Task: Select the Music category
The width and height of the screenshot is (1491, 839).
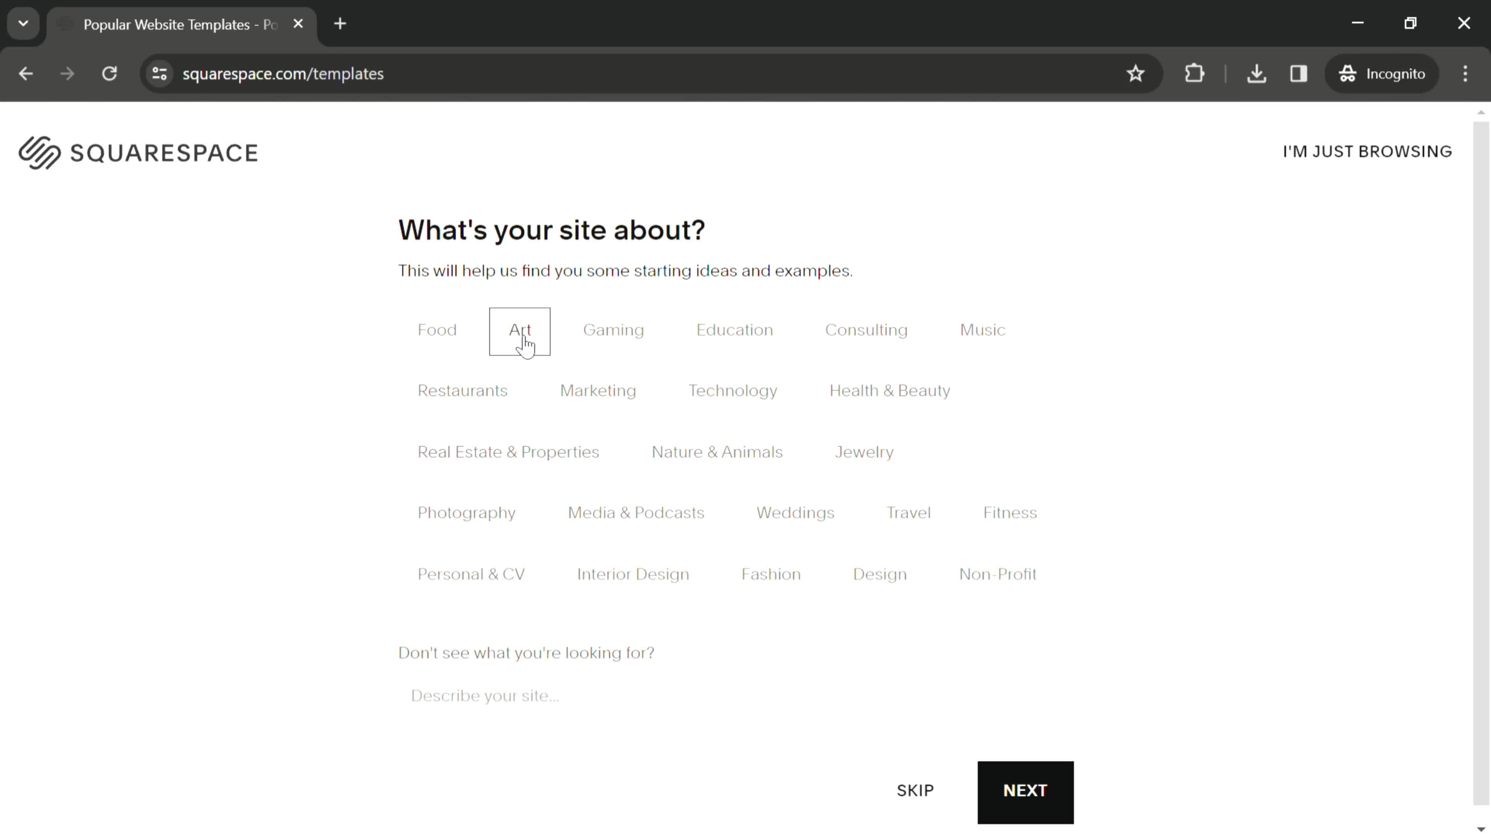Action: (x=983, y=330)
